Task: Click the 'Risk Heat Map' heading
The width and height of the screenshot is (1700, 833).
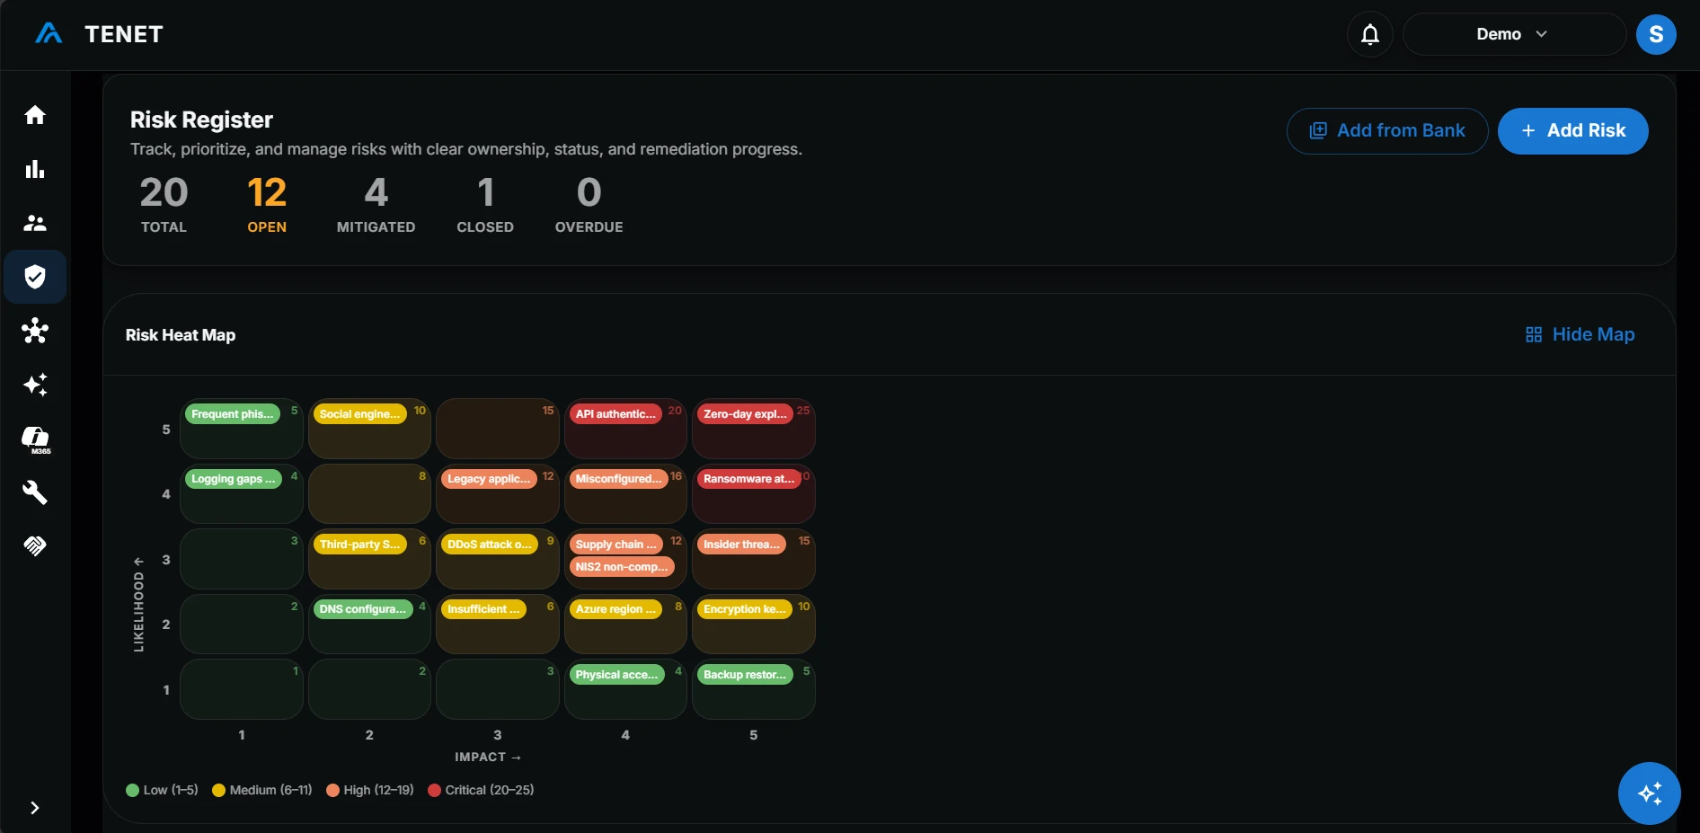Action: click(181, 335)
